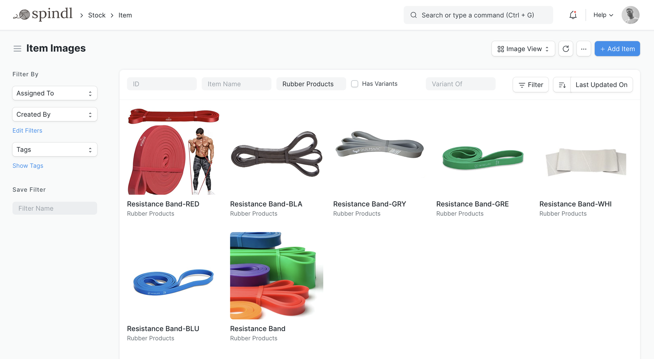
Task: Go to the Stock breadcrumb
Action: (x=97, y=15)
